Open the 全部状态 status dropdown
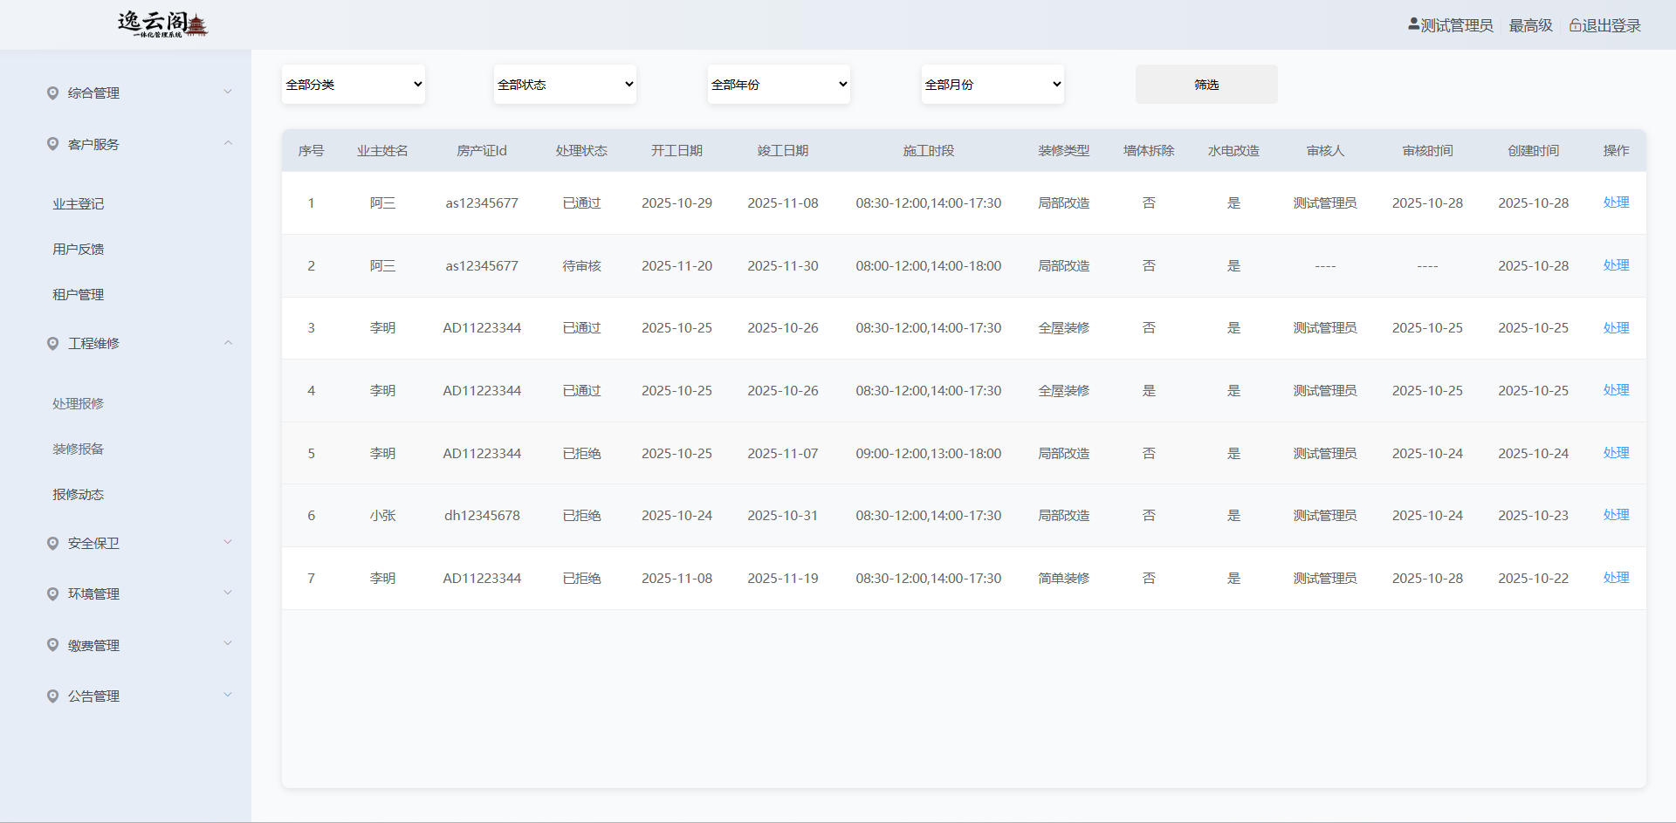1676x823 pixels. click(x=565, y=85)
